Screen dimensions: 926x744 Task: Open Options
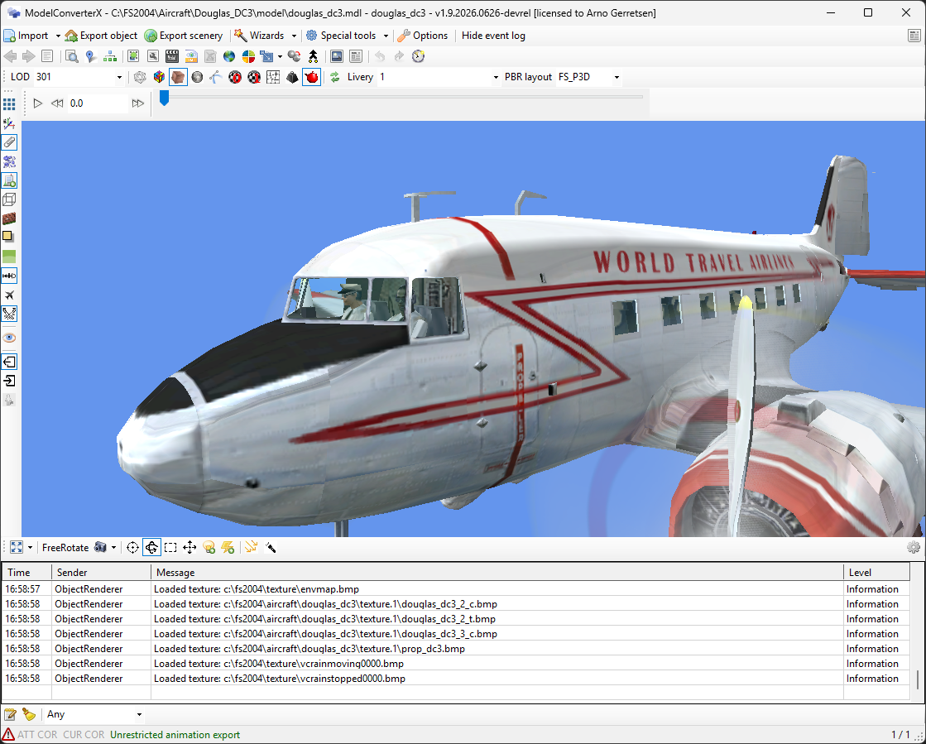(423, 36)
